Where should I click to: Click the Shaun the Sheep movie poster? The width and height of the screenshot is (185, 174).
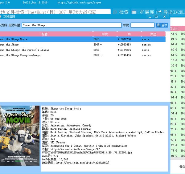click(x=20, y=136)
